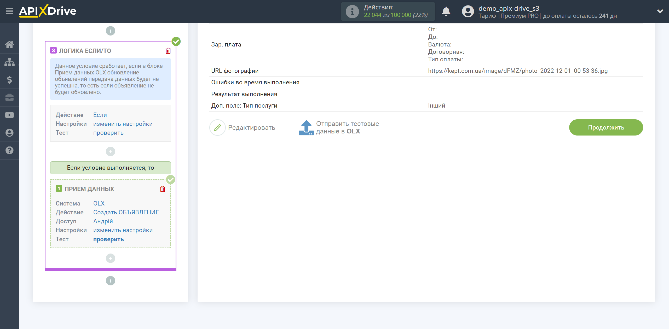Open connections sitemap icon in sidebar
The height and width of the screenshot is (329, 669).
(x=9, y=62)
